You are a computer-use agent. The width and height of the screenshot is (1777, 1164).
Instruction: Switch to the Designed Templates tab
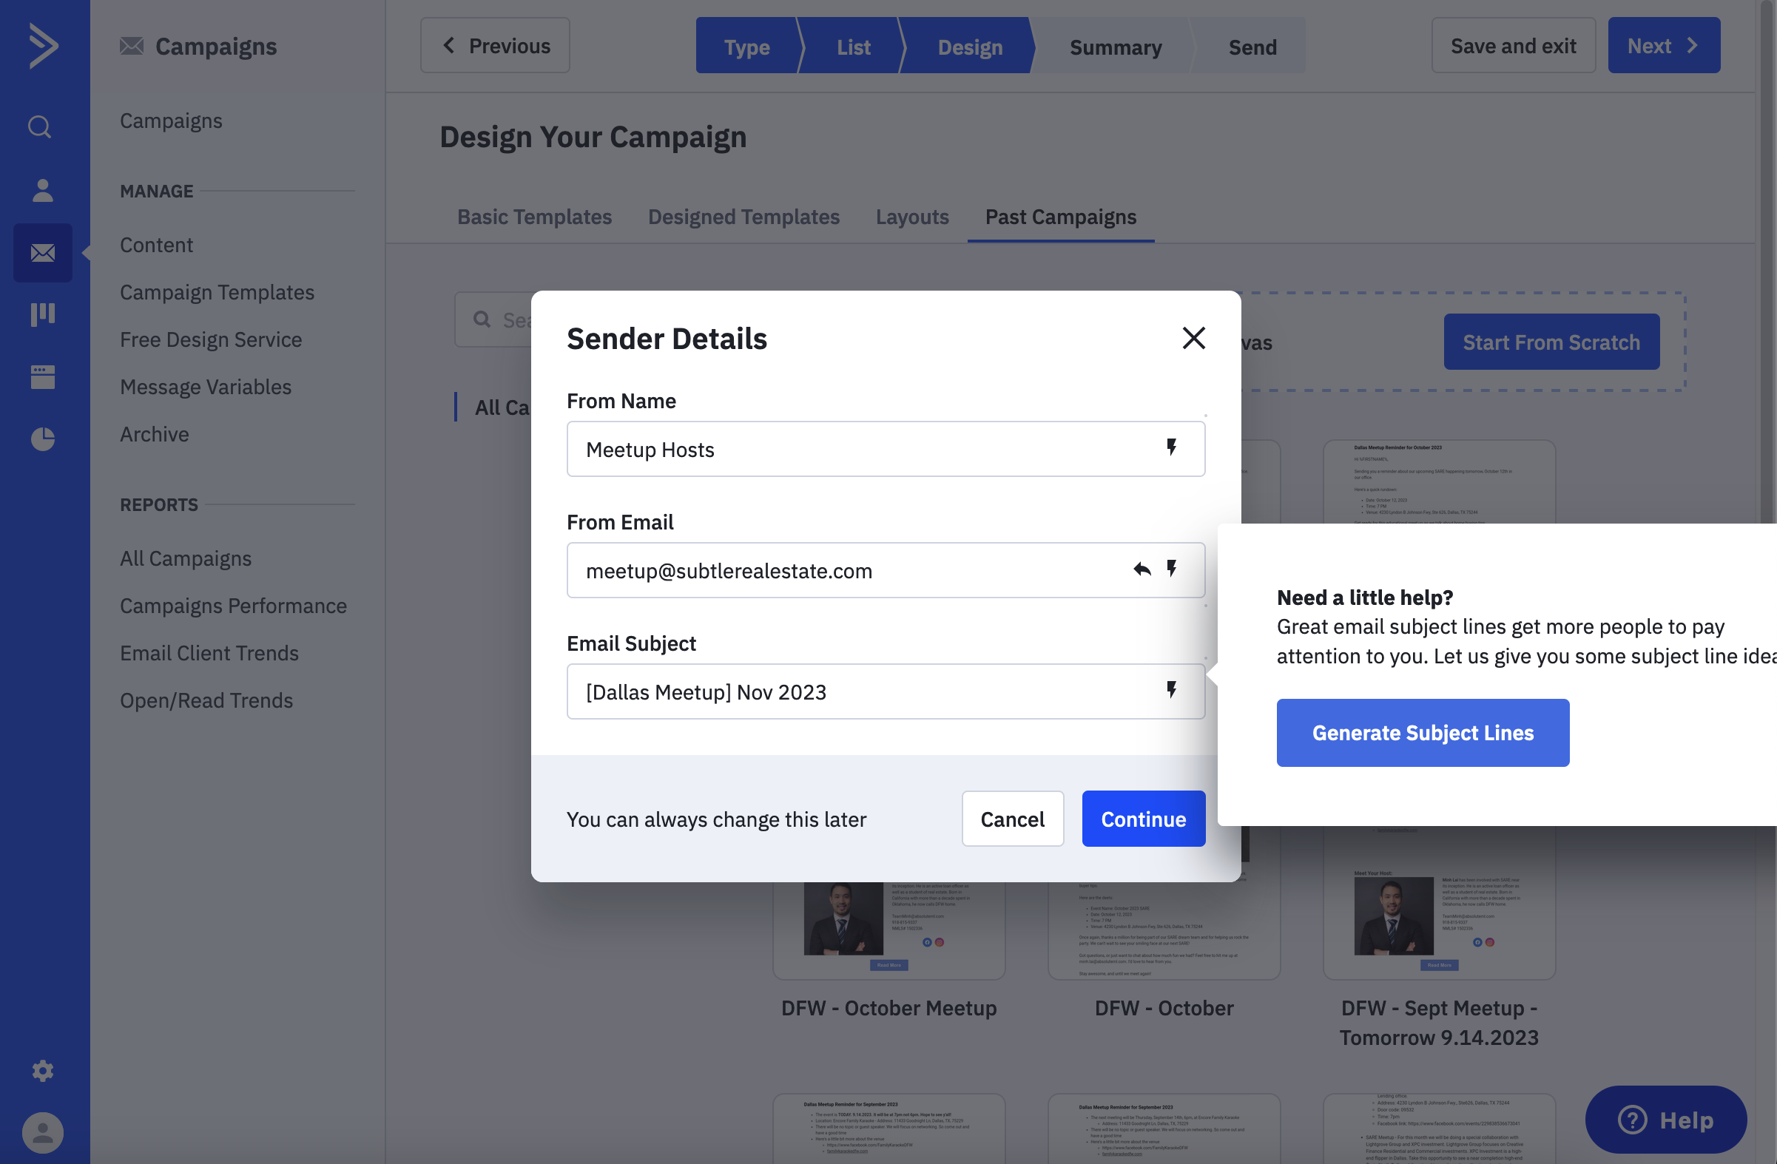click(743, 217)
